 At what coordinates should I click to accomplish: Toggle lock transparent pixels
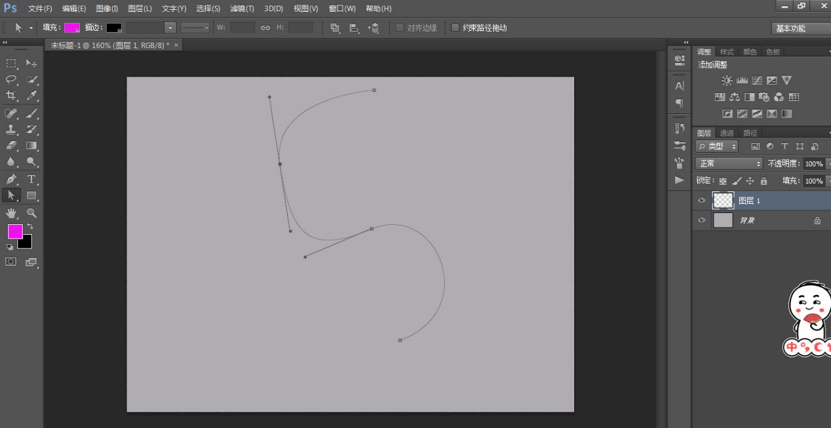click(723, 181)
